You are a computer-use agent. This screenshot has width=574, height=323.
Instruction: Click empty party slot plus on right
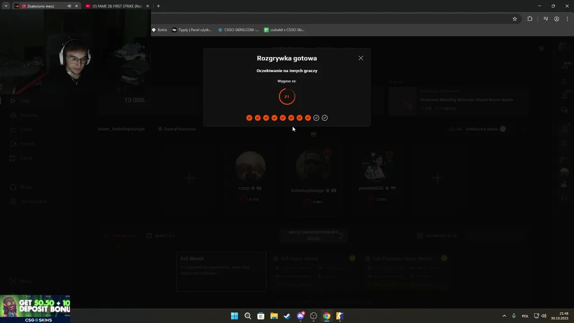click(437, 178)
